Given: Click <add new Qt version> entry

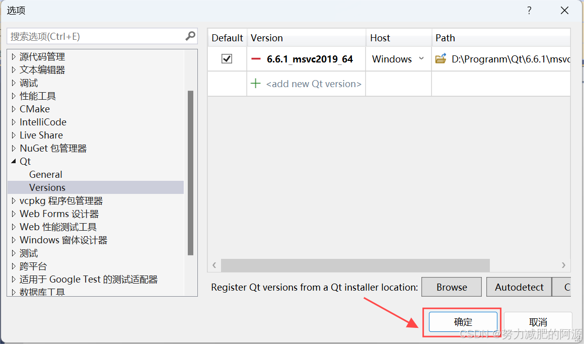Looking at the screenshot, I should pyautogui.click(x=314, y=84).
